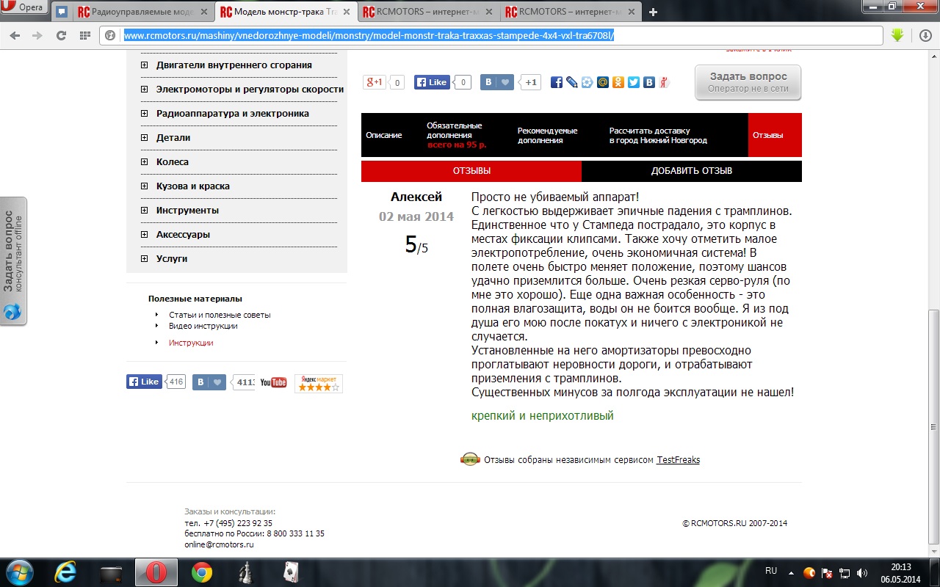Viewport: 940px width, 587px height.
Task: Expand "Электромоторы и регуляторы скорости" category
Action: coord(144,90)
